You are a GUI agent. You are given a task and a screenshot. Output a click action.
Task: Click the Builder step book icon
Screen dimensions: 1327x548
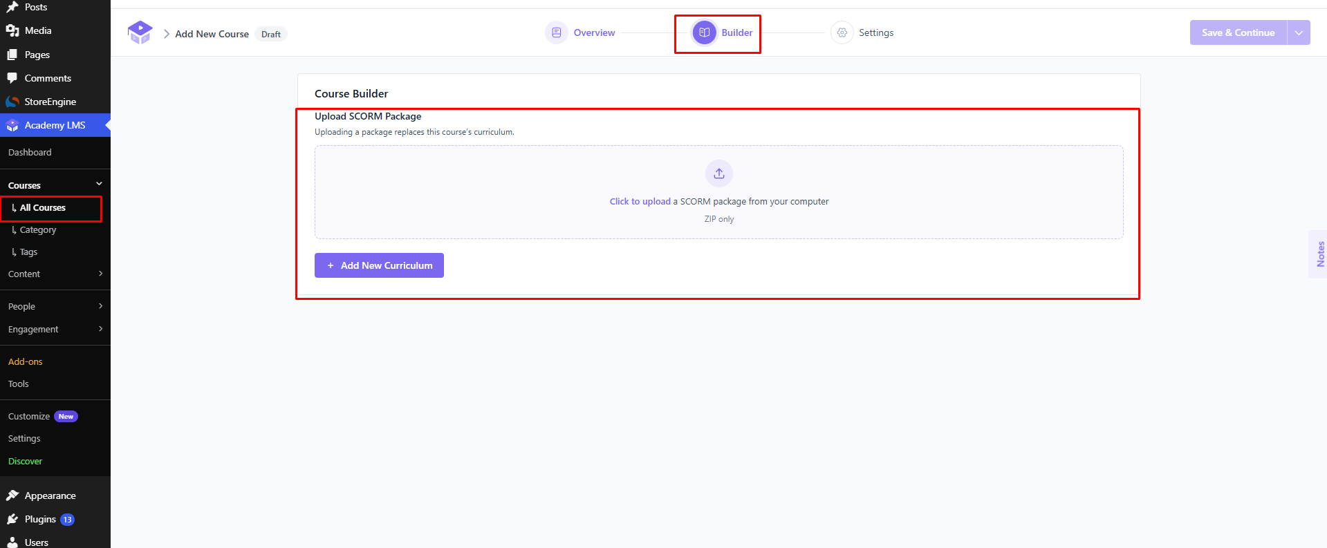tap(704, 32)
